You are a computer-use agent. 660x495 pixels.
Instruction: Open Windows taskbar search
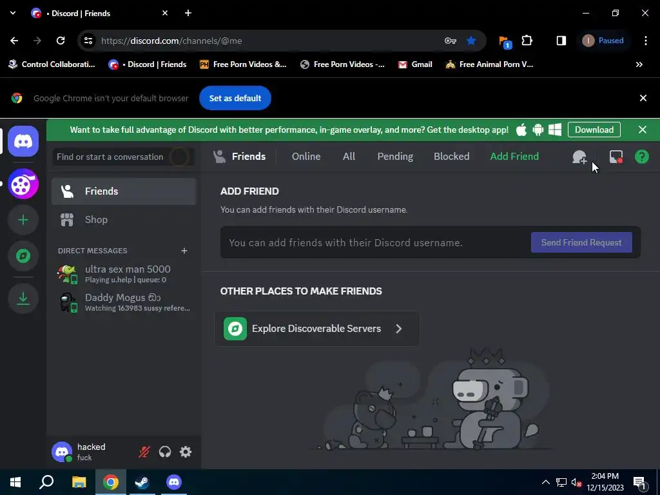point(46,482)
